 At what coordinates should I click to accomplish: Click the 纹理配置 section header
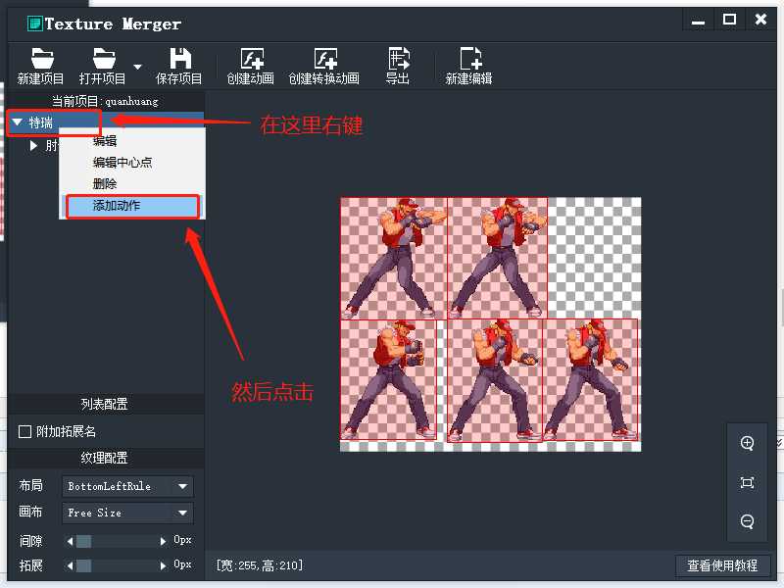click(105, 458)
